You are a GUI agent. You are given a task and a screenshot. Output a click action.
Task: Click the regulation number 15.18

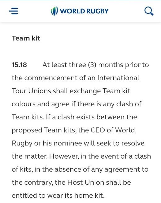(19, 65)
